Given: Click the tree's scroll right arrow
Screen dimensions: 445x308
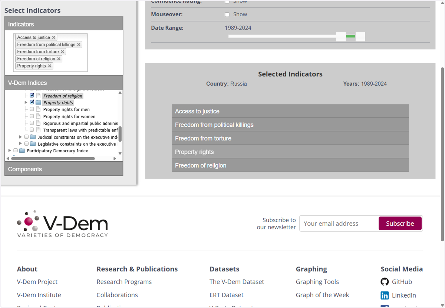Looking at the screenshot, I should pos(115,159).
